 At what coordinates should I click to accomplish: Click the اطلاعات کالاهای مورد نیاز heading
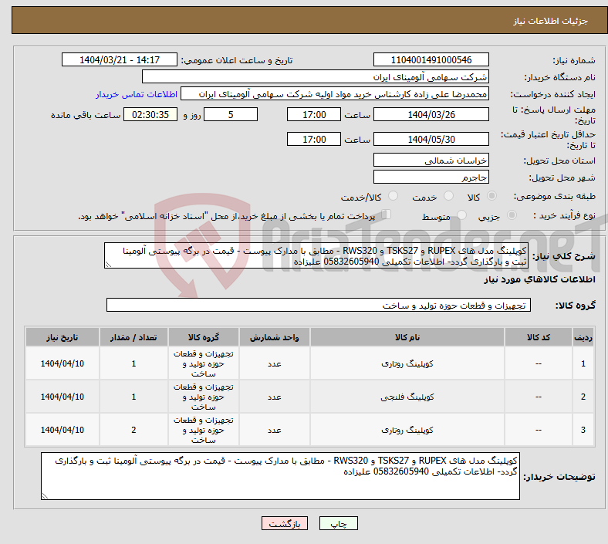(539, 279)
